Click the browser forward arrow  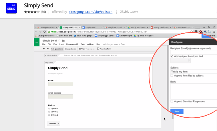(40, 32)
